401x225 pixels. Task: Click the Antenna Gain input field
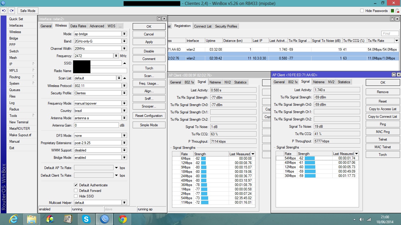click(96, 125)
